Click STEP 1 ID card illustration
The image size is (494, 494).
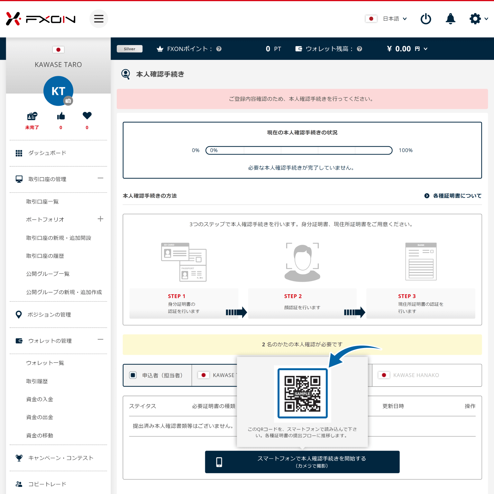pyautogui.click(x=184, y=262)
